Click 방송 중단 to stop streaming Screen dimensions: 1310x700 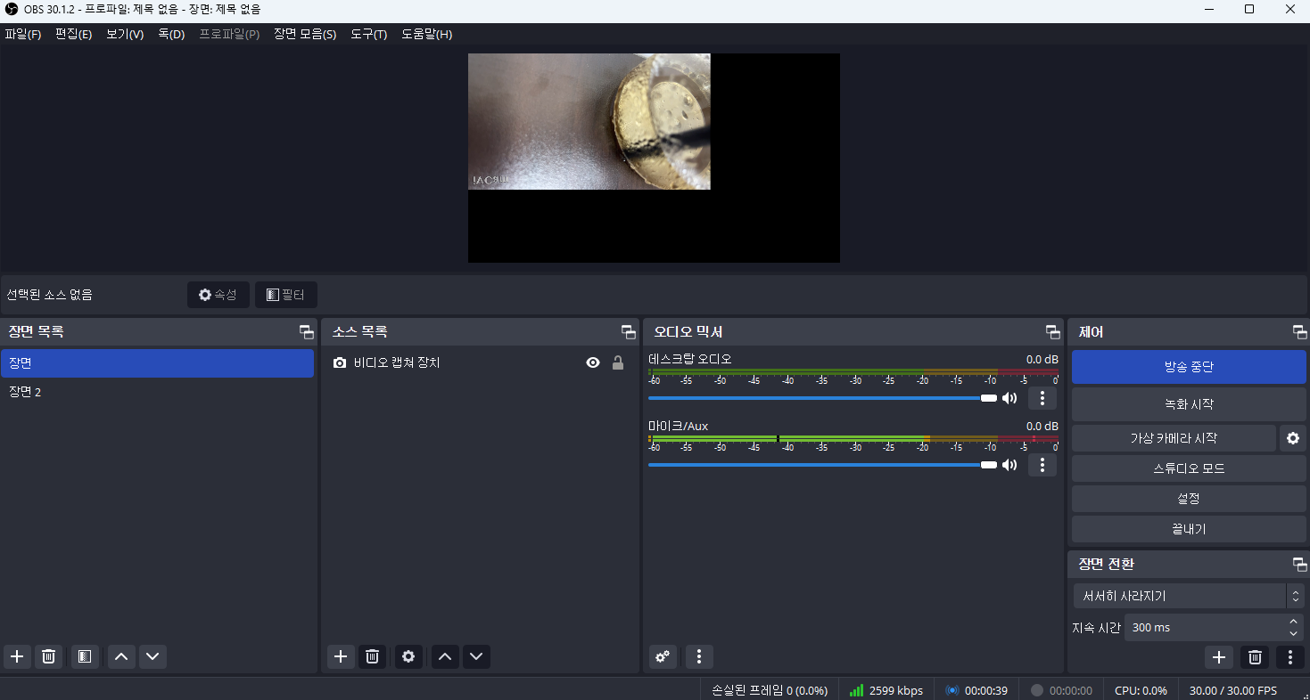pyautogui.click(x=1189, y=367)
